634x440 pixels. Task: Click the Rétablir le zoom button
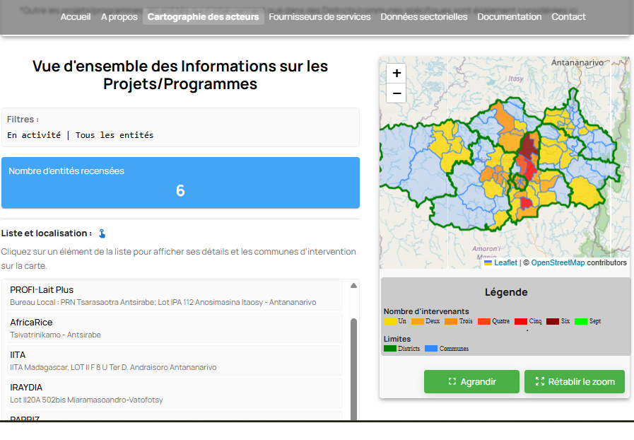[574, 381]
